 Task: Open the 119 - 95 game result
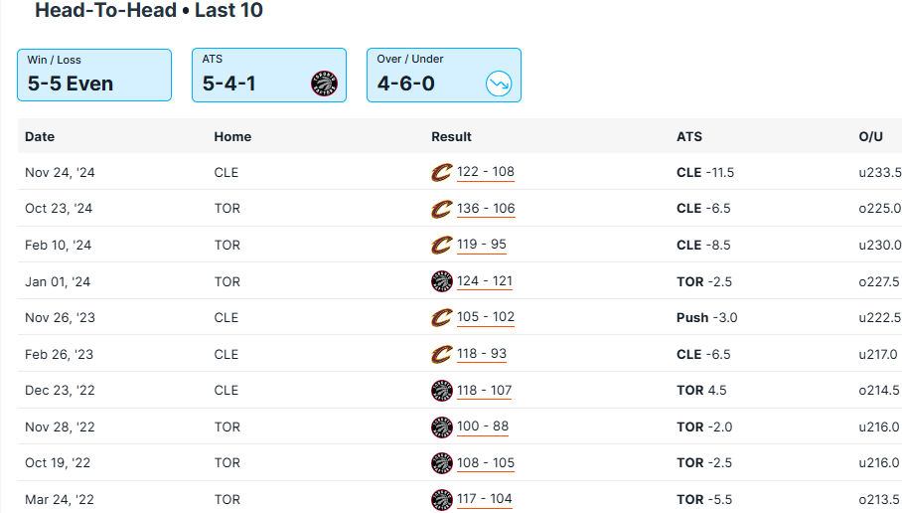coord(482,245)
